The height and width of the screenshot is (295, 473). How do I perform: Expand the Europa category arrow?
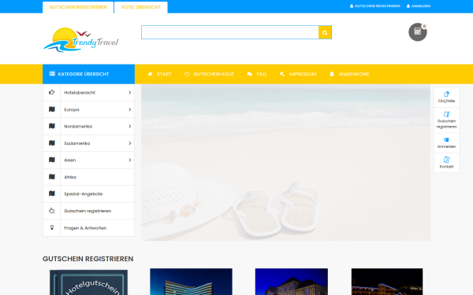point(130,109)
